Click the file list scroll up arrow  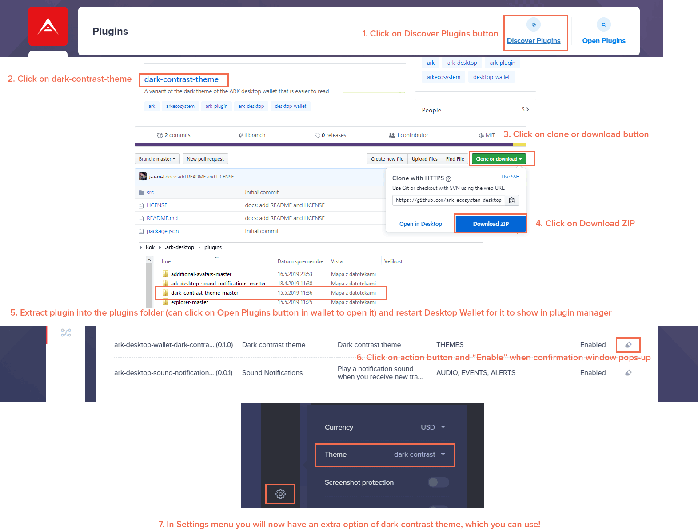pos(149,260)
